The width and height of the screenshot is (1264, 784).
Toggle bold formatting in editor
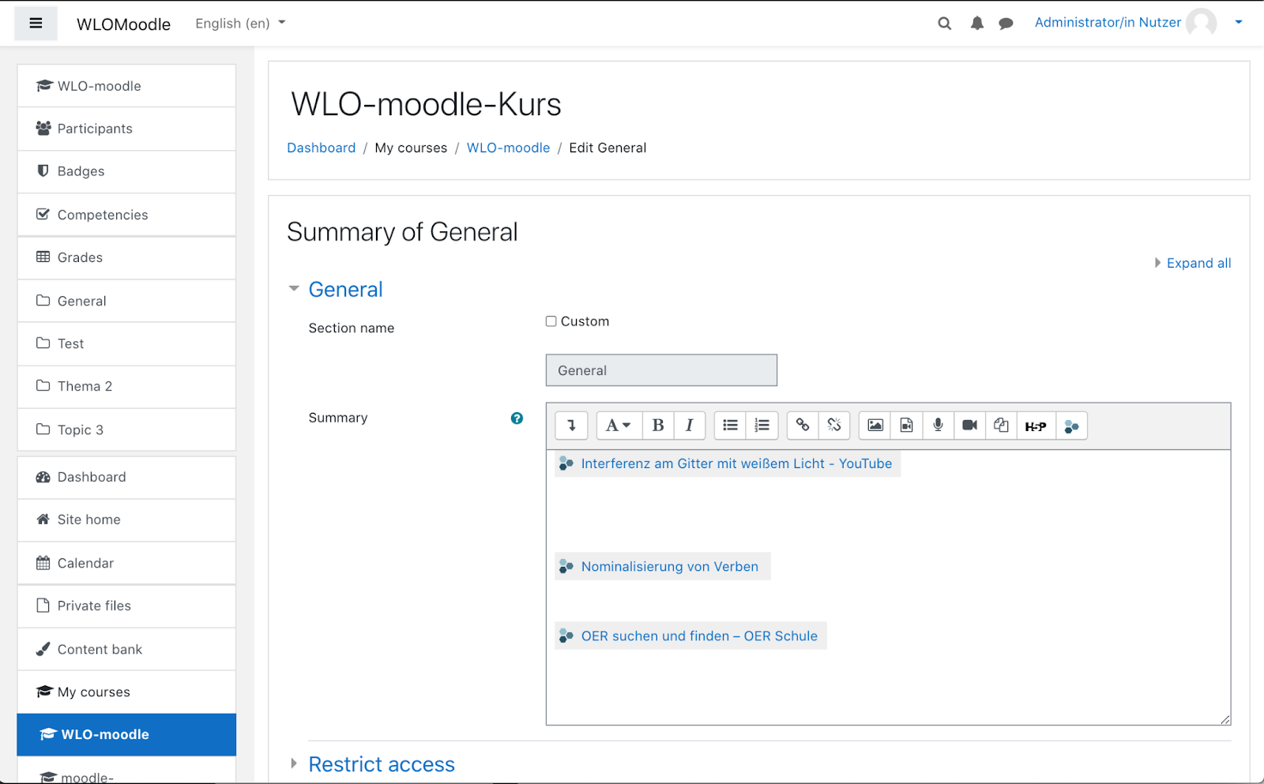coord(658,426)
